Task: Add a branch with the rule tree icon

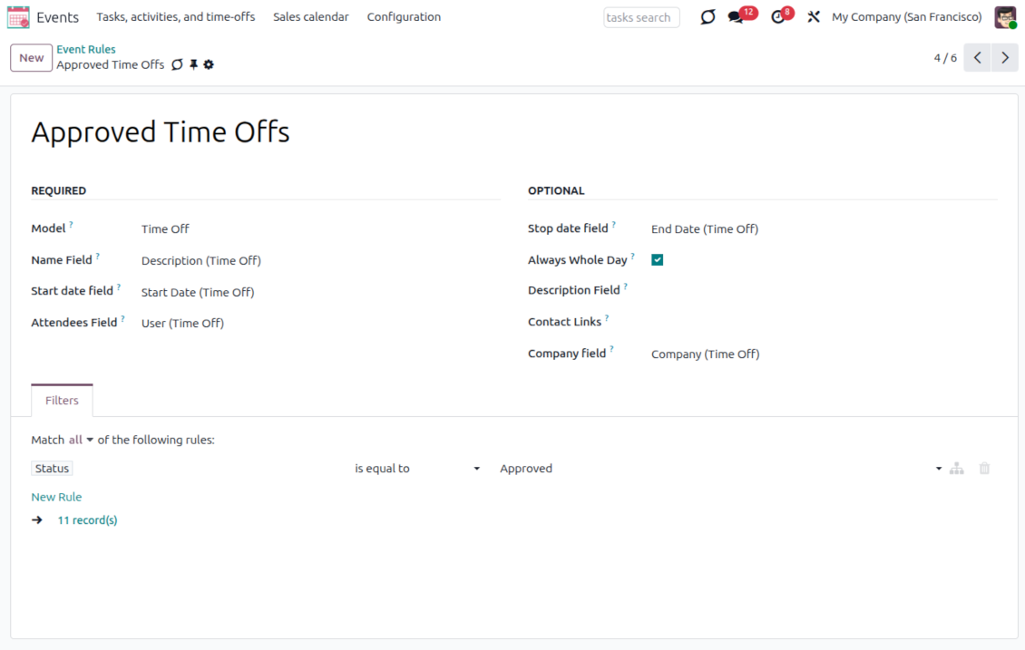Action: pos(957,469)
